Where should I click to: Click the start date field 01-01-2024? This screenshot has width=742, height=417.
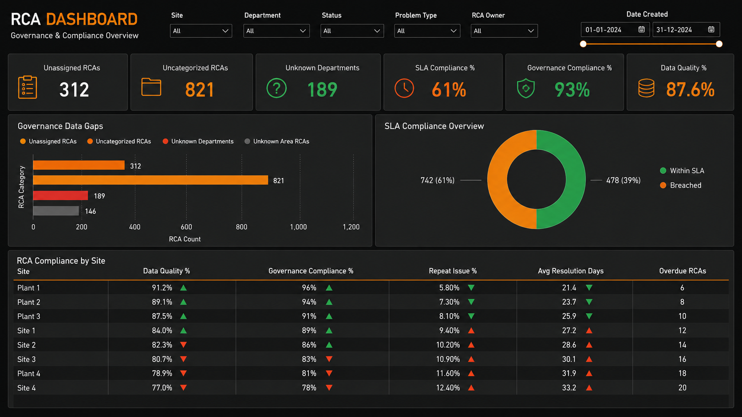pos(615,30)
